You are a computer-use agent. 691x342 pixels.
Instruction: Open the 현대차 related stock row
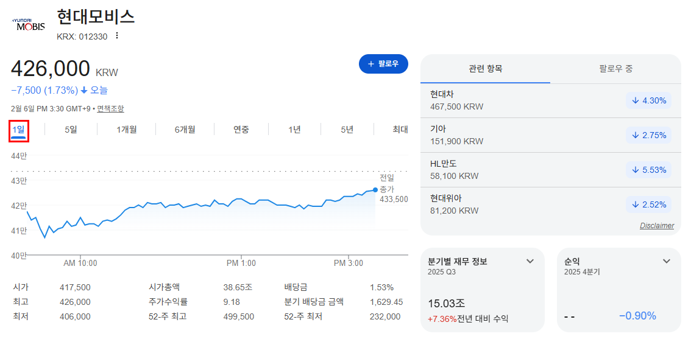pos(551,100)
